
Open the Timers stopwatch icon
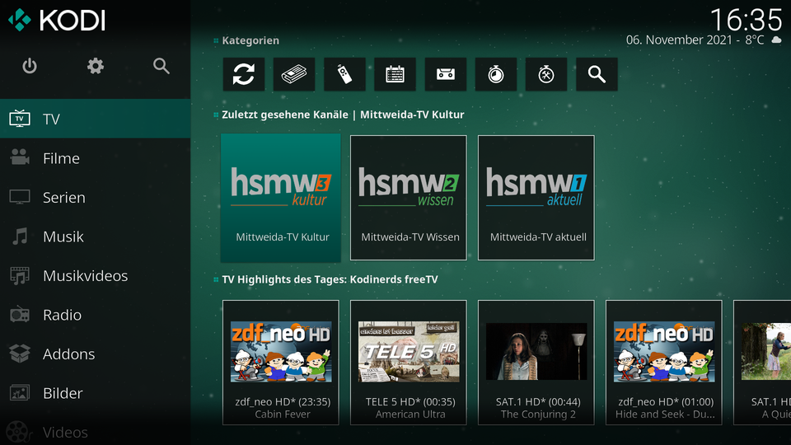pos(496,75)
